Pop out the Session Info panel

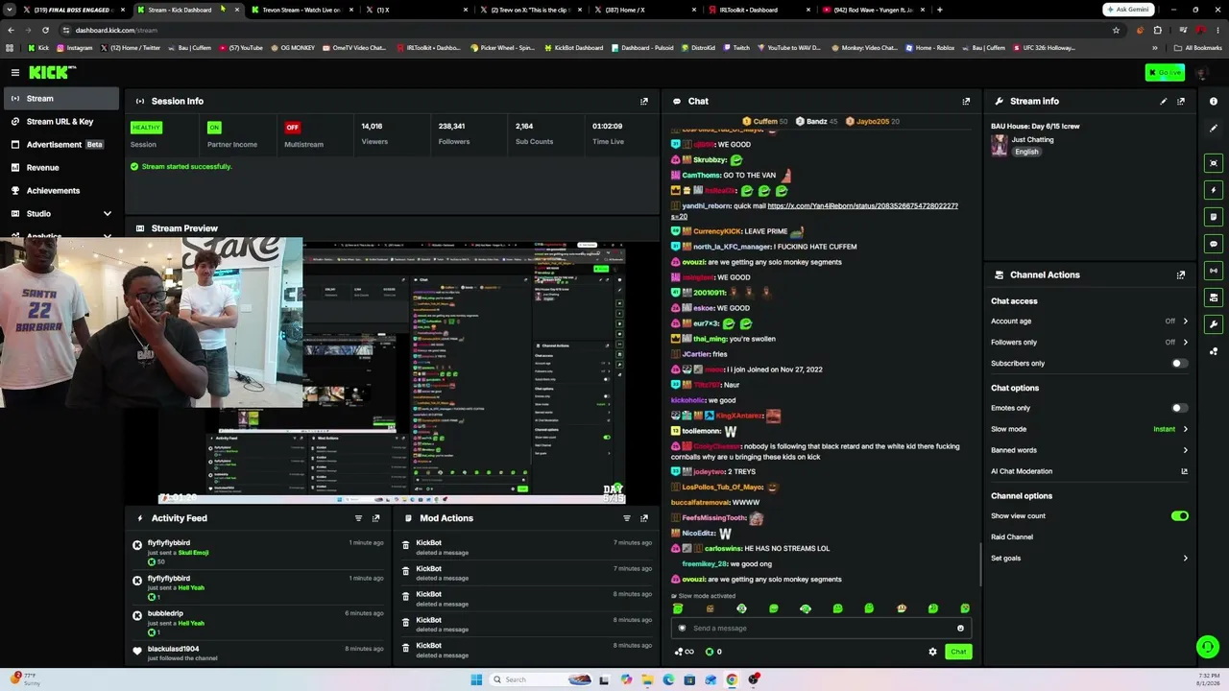click(x=644, y=101)
